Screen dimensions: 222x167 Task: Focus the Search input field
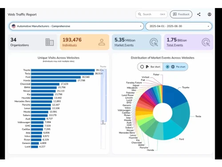click(x=151, y=14)
